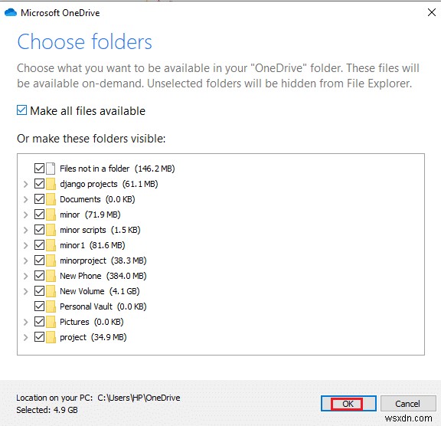Expand the New Phone folder
441x426 pixels.
(x=25, y=276)
